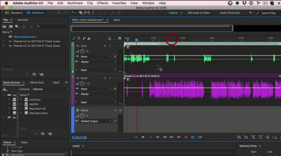Select the Razor tool
Viewport: 281px width, 156px height.
[x=81, y=12]
